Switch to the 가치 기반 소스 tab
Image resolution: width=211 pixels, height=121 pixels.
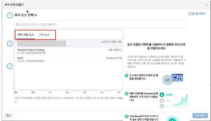[x=26, y=35]
